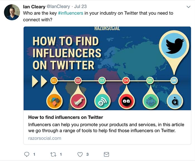The height and width of the screenshot is (161, 195).
Task: Open the razorsocial.com domain link
Action: (x=45, y=138)
